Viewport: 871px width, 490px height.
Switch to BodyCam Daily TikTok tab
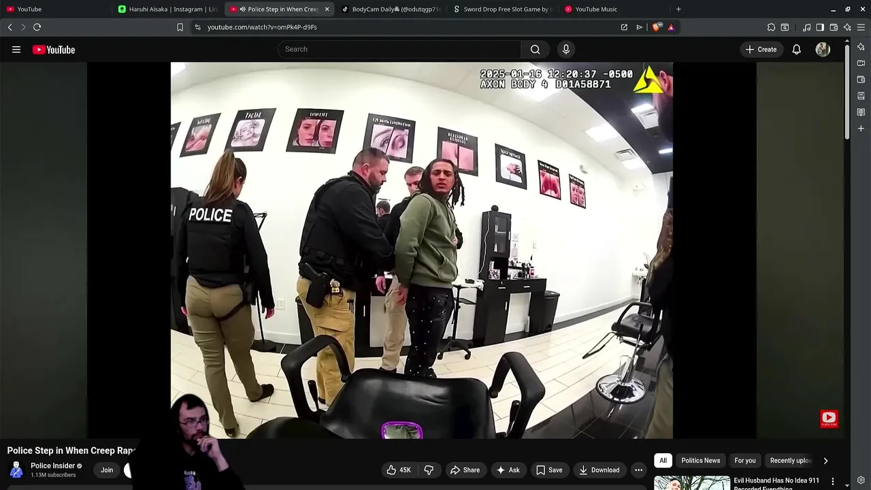tap(391, 9)
